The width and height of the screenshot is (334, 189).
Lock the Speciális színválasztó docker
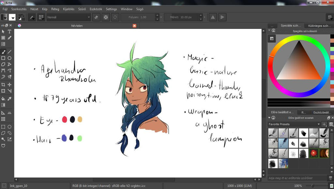click(274, 31)
